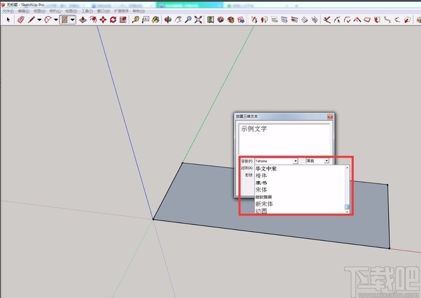The height and width of the screenshot is (298, 421).
Task: Expand the Arc tool dropdown arrow
Action: [x=56, y=20]
